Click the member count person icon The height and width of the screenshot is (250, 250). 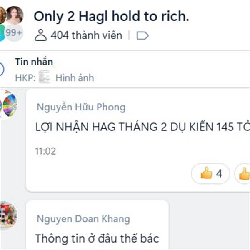click(x=41, y=35)
